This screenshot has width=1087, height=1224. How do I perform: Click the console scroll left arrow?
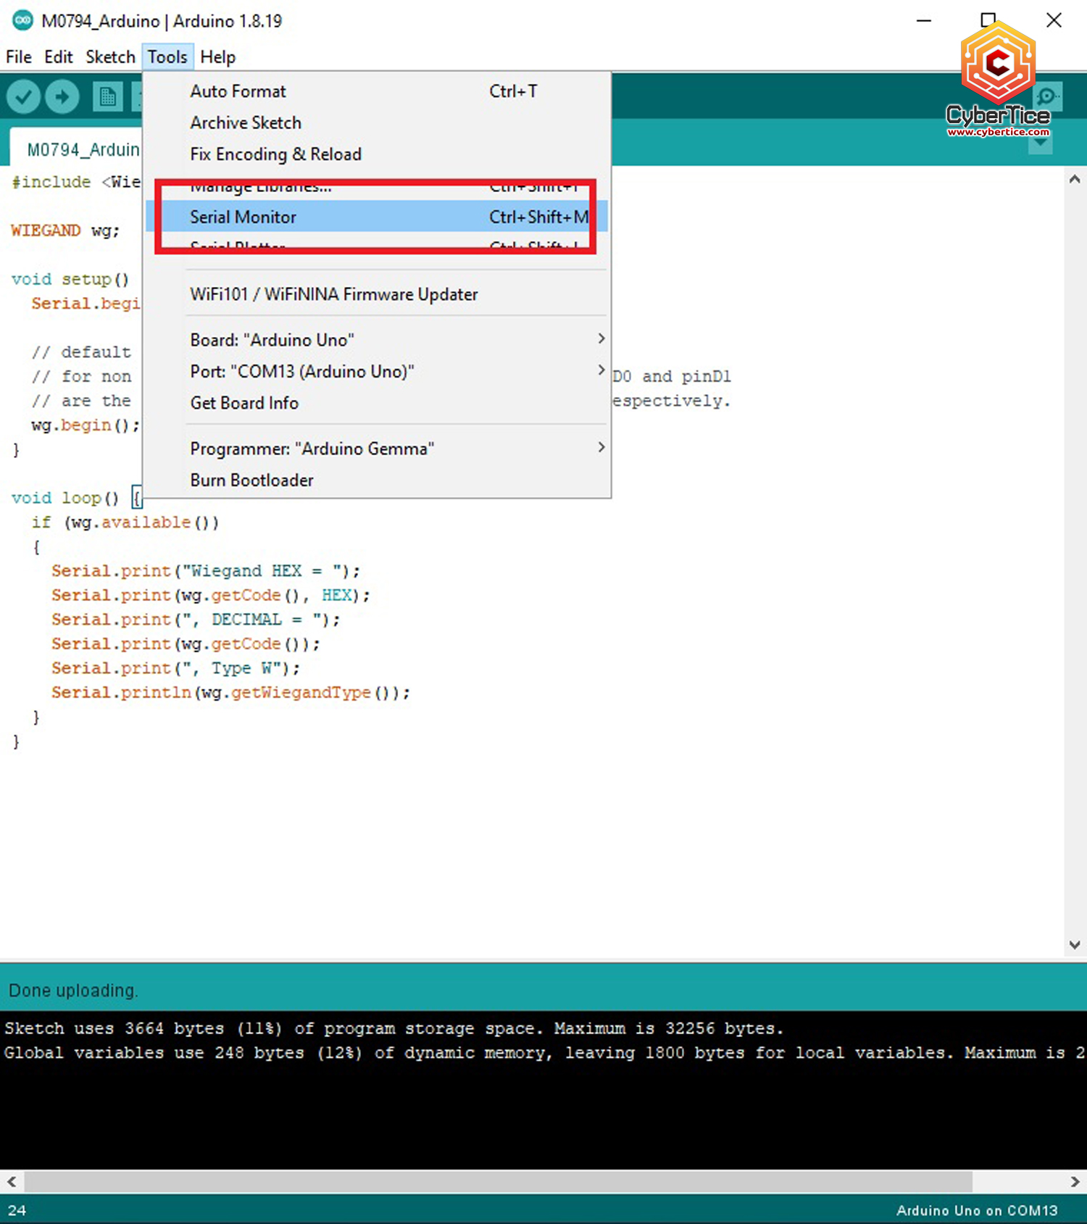coord(11,1181)
